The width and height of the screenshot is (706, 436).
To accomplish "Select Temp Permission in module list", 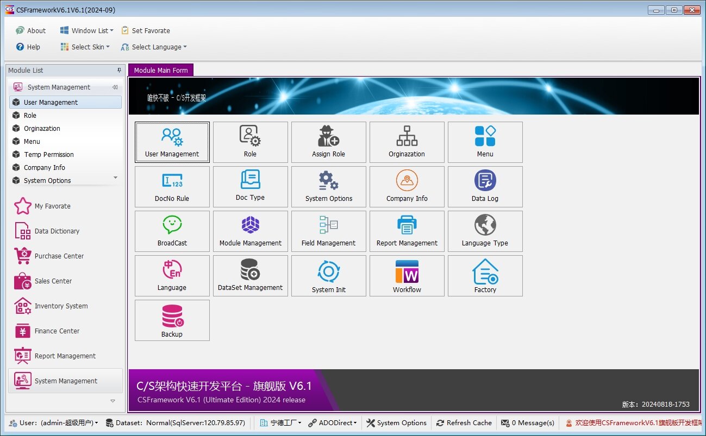I will click(48, 155).
